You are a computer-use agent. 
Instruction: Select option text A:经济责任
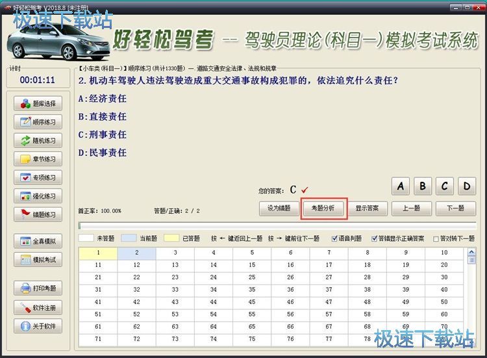[102, 99]
